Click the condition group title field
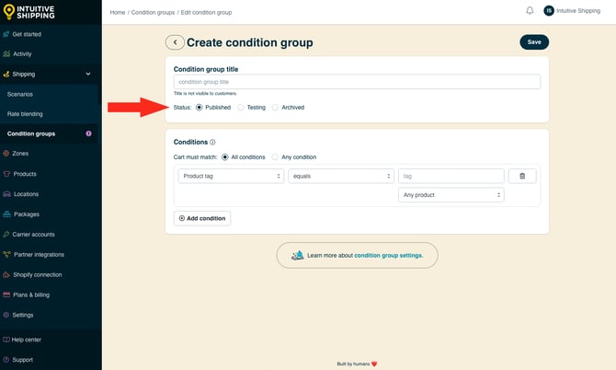The width and height of the screenshot is (616, 370). (x=357, y=82)
